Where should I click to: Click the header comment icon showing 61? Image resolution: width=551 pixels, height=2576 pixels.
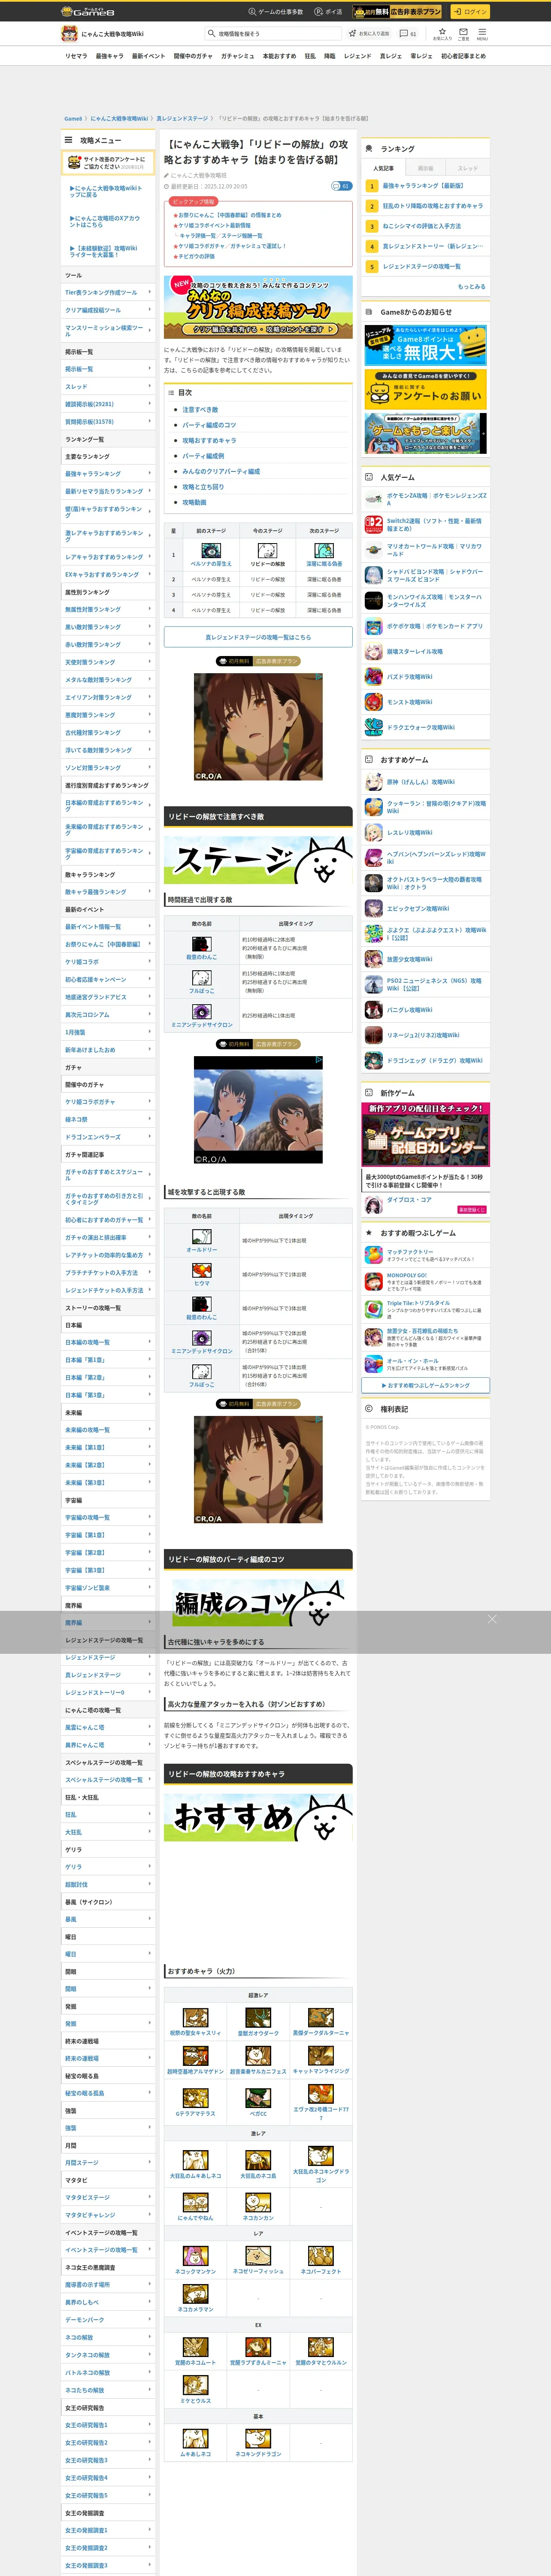[409, 34]
